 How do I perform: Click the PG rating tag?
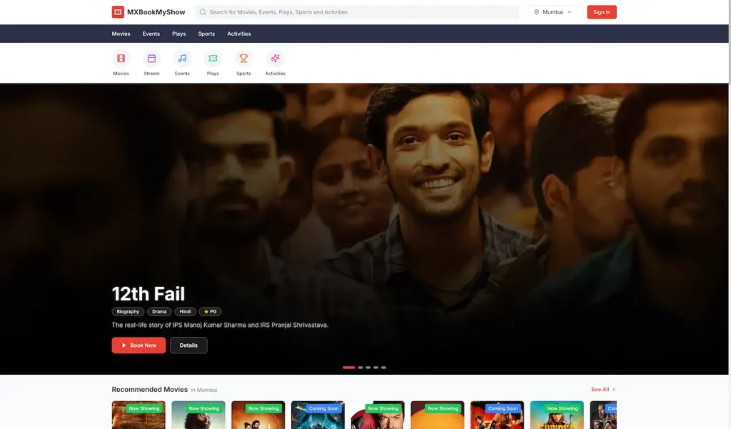[211, 311]
